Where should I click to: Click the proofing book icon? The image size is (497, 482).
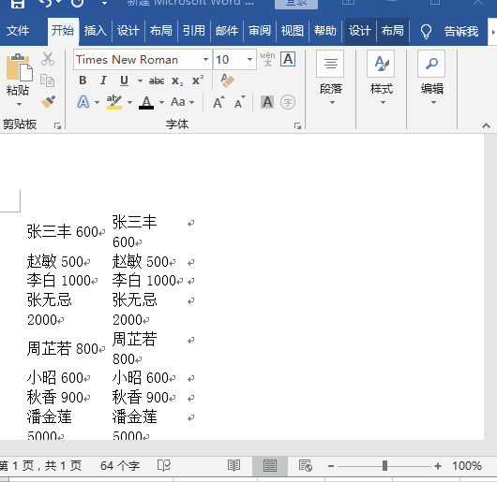pyautogui.click(x=164, y=465)
